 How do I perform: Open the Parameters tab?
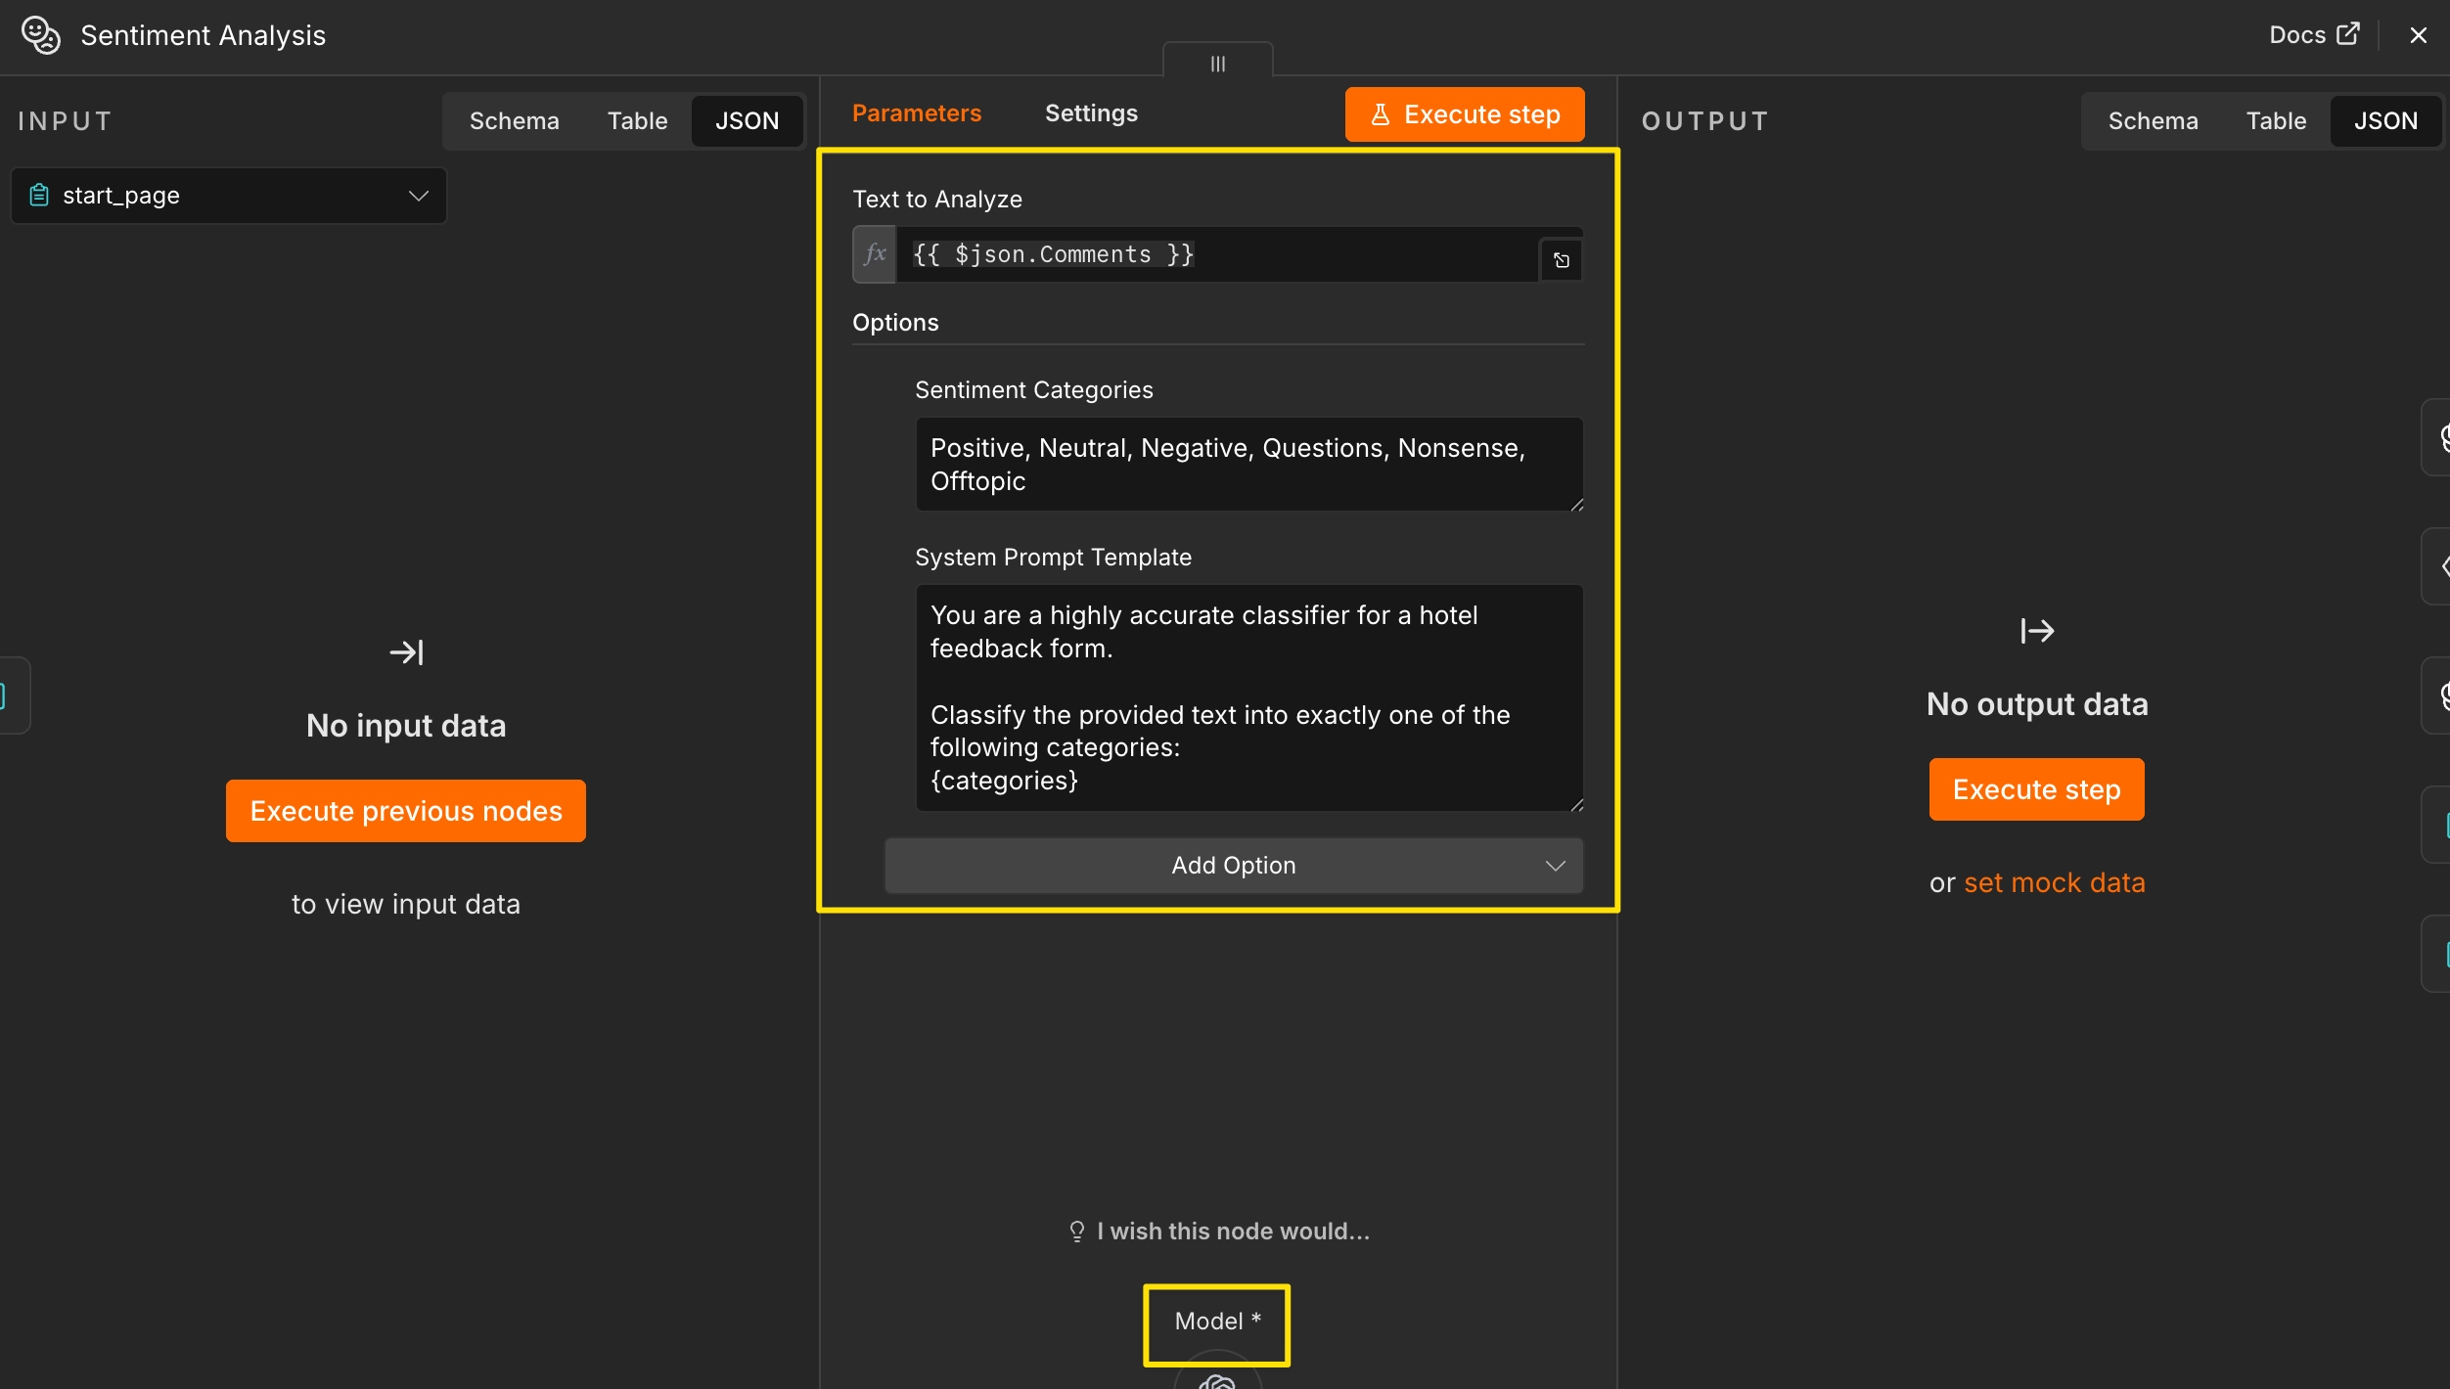tap(916, 113)
